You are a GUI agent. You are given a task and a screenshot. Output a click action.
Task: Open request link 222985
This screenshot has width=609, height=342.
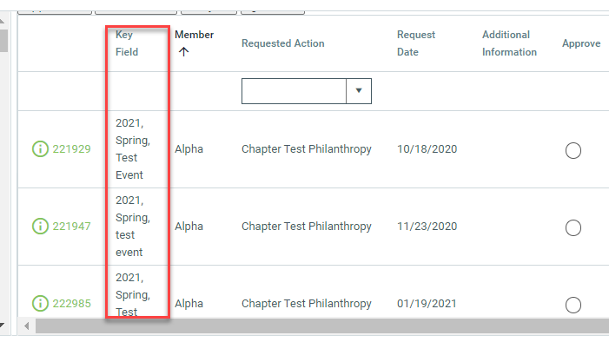[72, 303]
